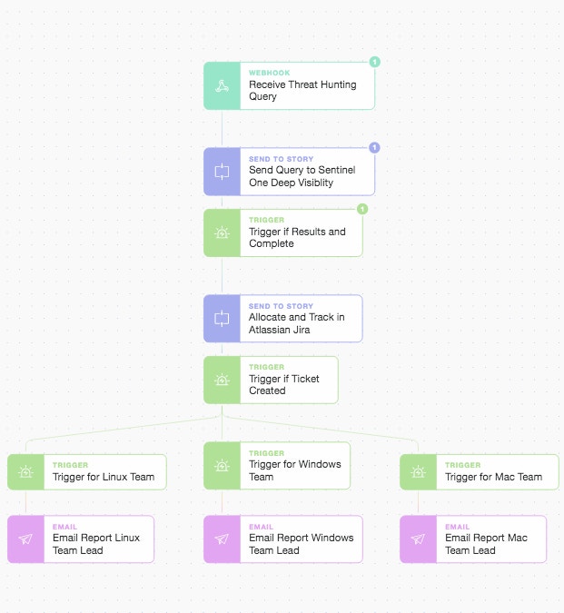This screenshot has width=564, height=613.
Task: Select the Trigger for Linux Team icon
Action: [25, 472]
